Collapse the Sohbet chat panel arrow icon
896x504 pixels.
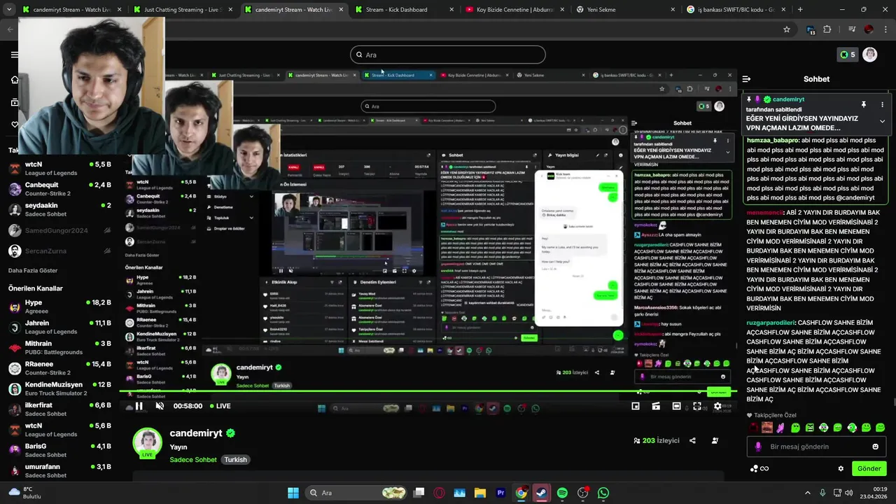[747, 79]
